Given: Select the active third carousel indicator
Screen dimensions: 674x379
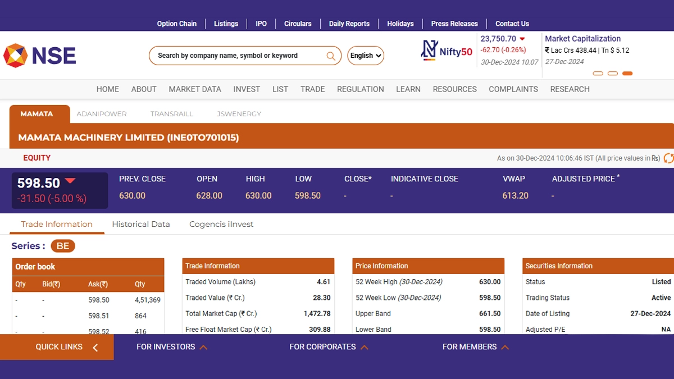Looking at the screenshot, I should (627, 74).
